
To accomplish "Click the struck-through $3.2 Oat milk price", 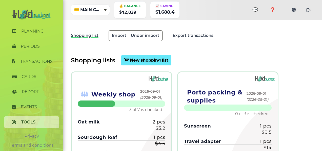I will 160,128.
